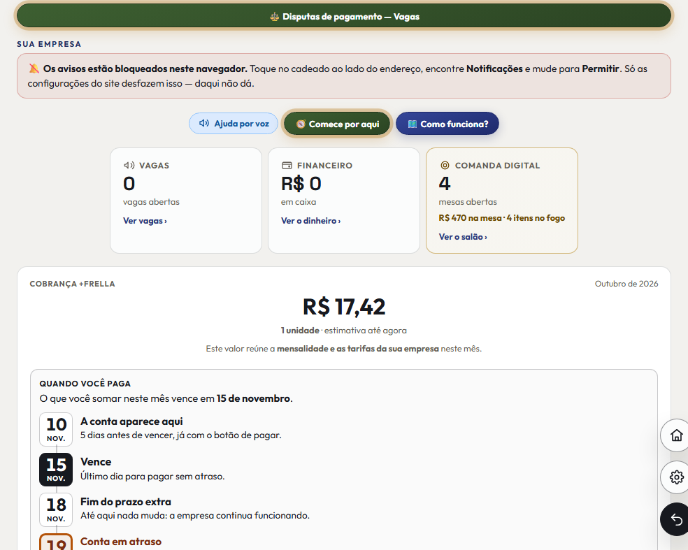
Task: Follow the Ver o salão link
Action: (x=462, y=237)
